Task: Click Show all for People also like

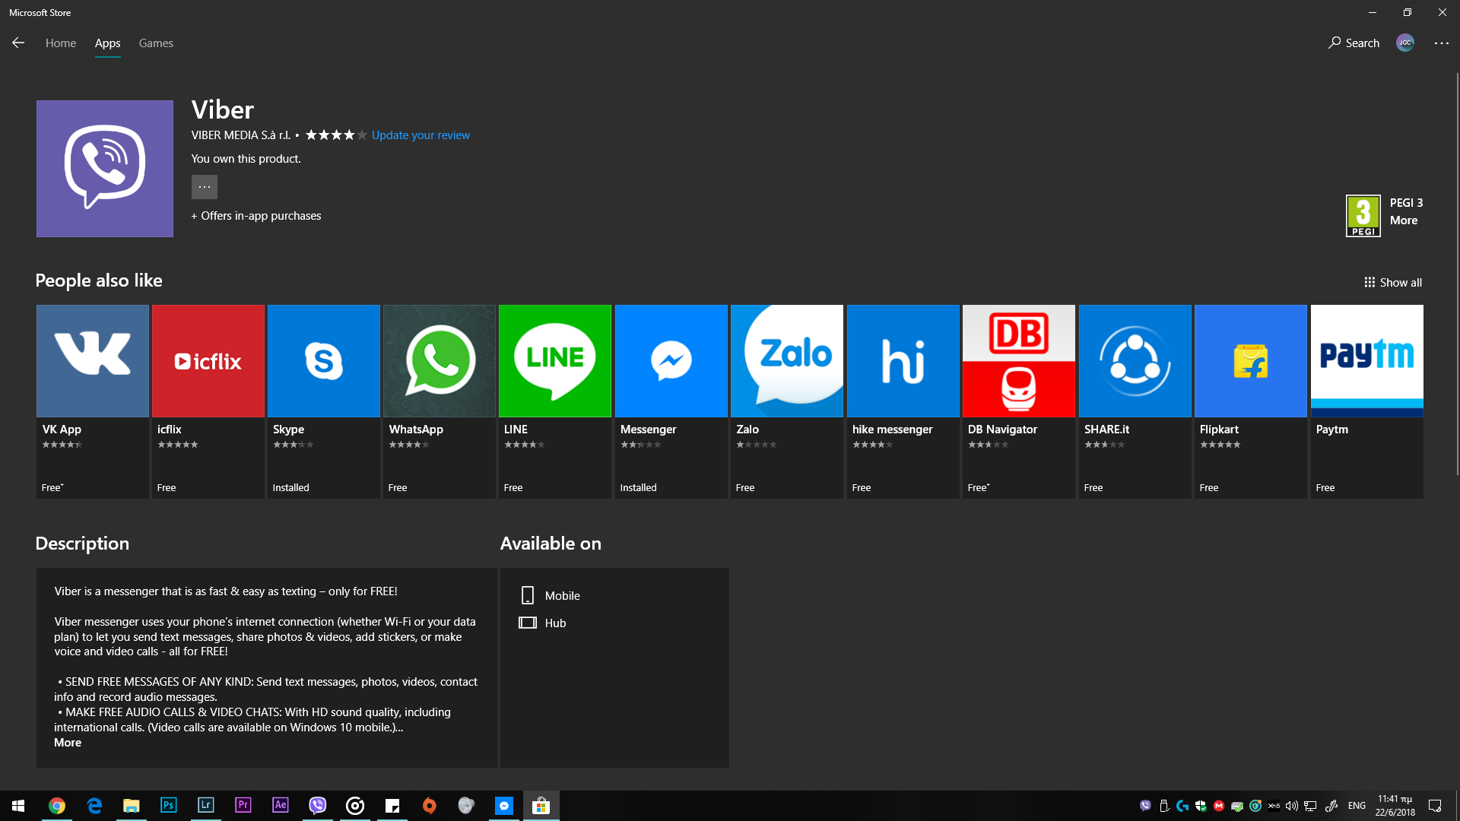Action: point(1393,283)
